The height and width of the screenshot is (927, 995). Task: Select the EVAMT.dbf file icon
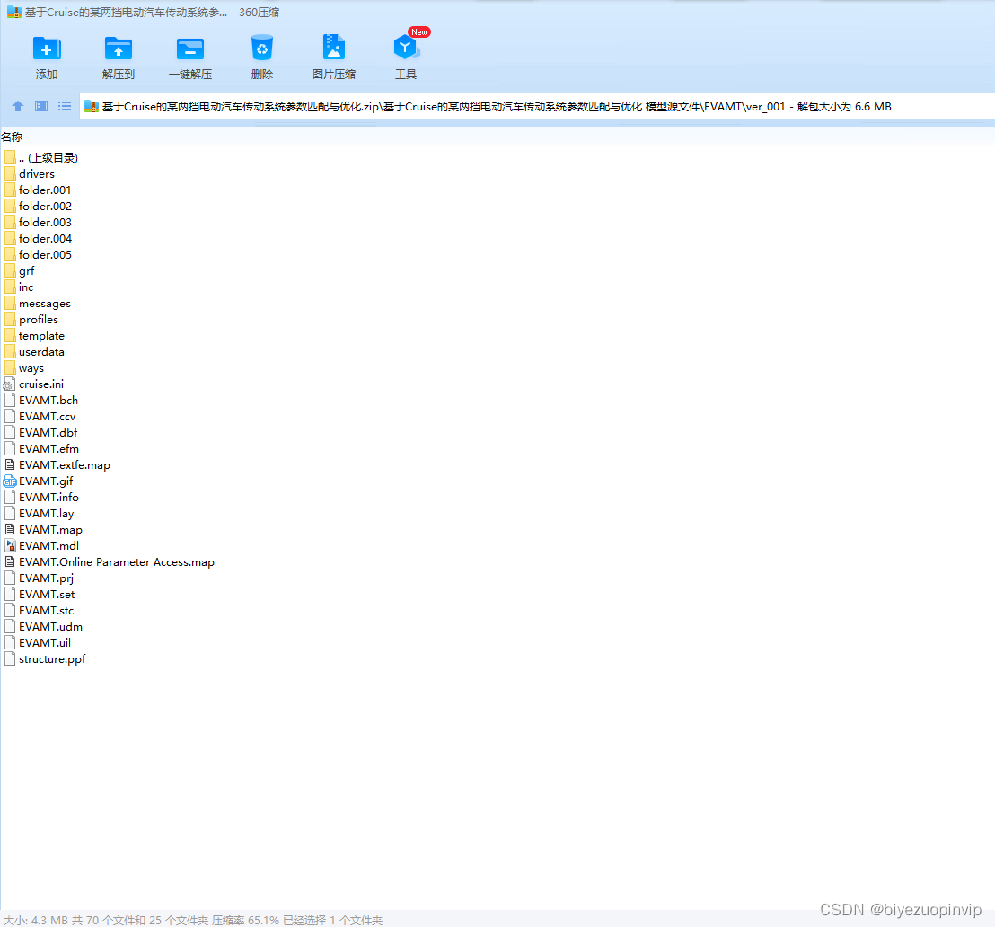point(10,432)
